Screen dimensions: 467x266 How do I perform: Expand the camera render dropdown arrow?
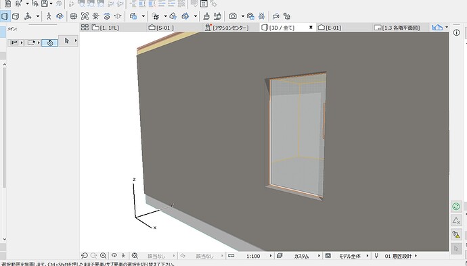pos(243,16)
